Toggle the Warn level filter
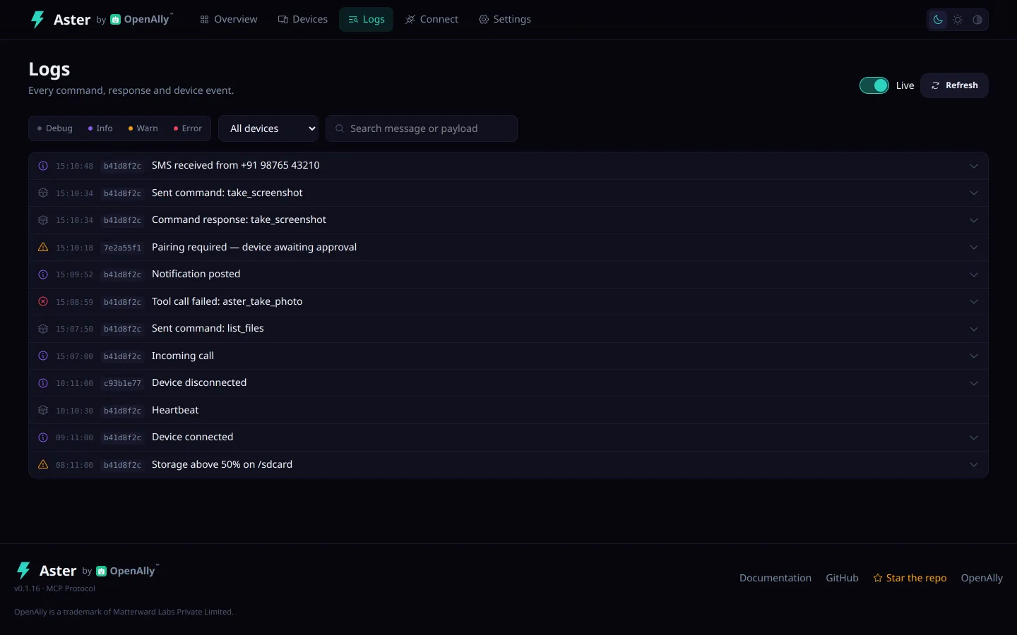Screen dimensions: 1017x635 tap(143, 128)
